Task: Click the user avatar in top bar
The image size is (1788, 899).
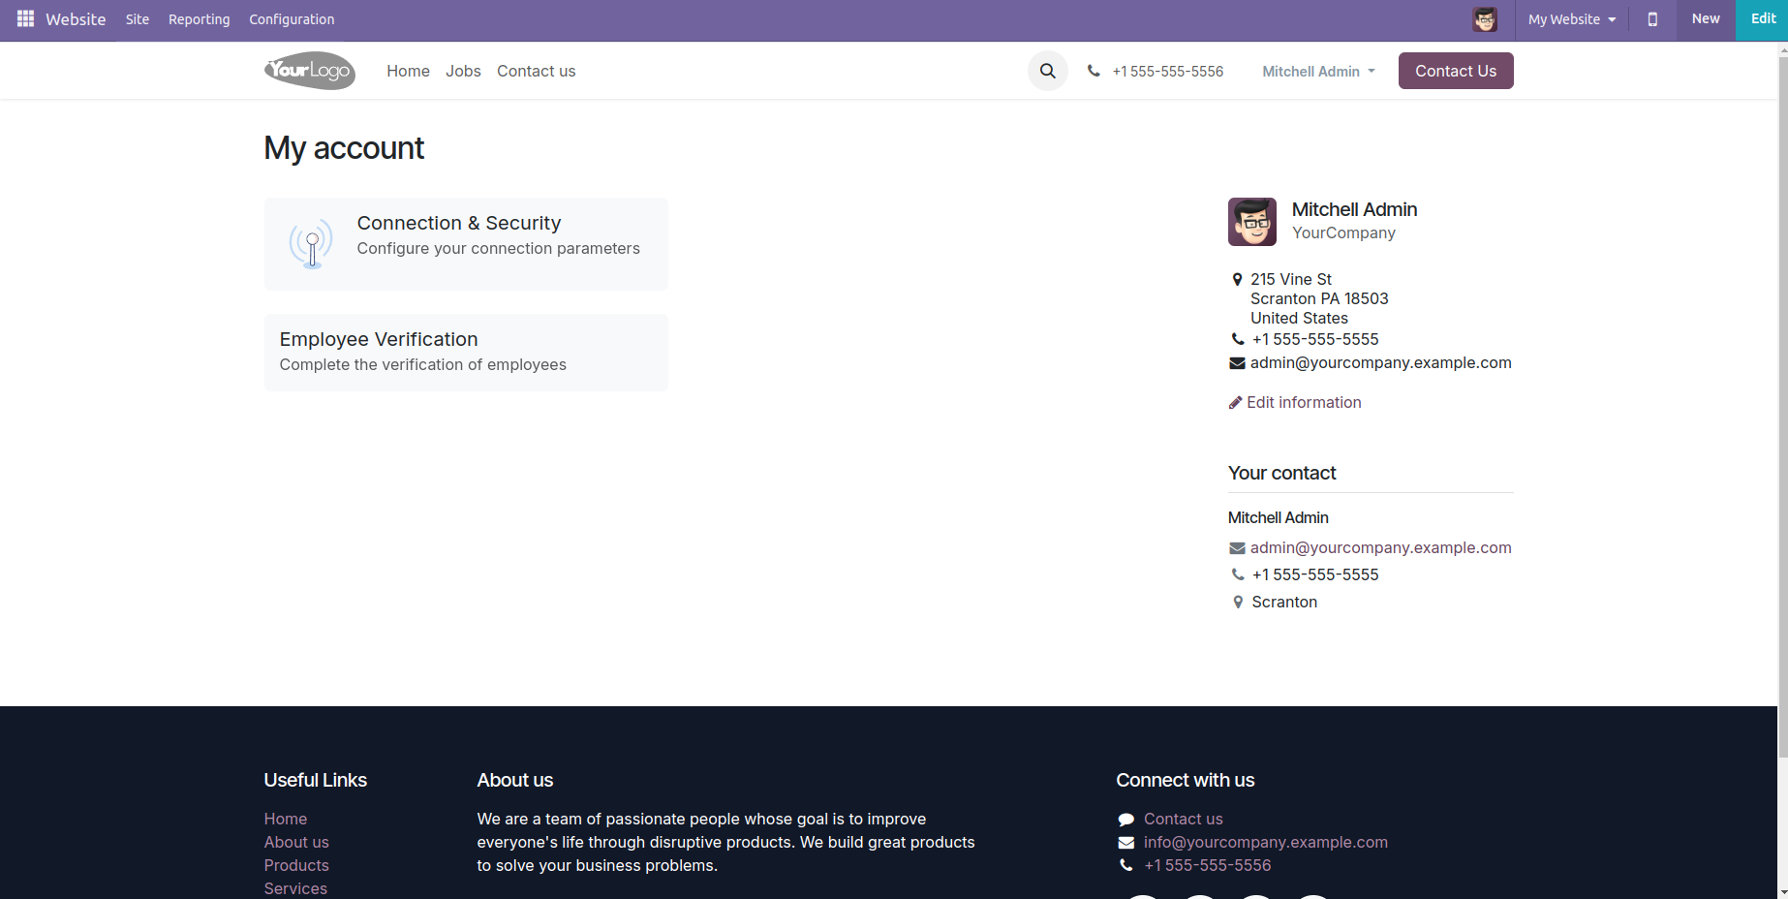Action: tap(1484, 19)
